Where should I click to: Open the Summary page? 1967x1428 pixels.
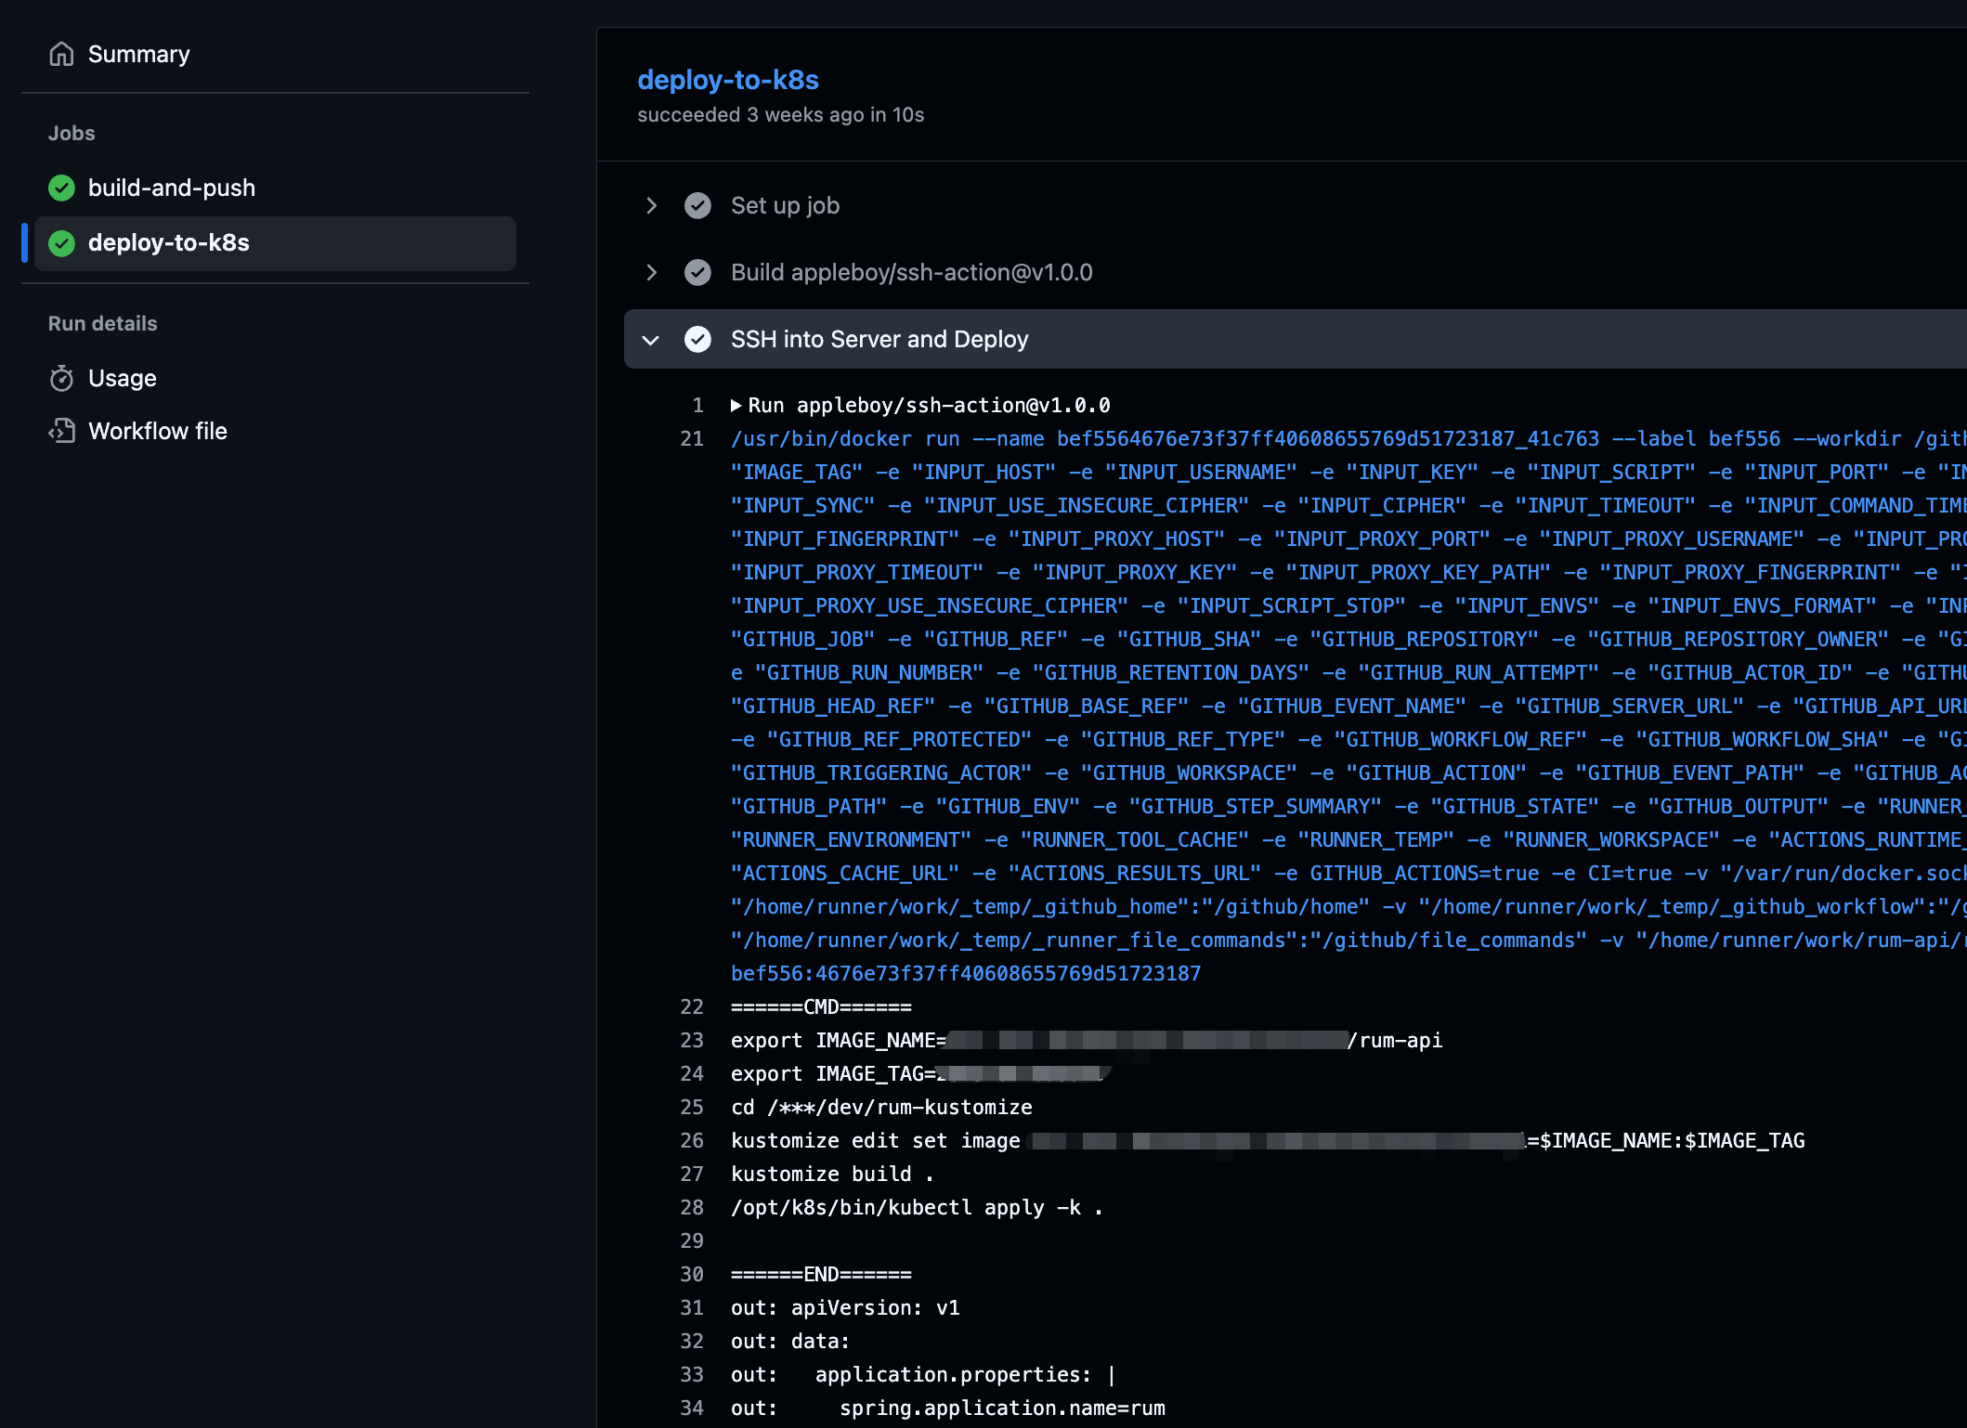coord(138,54)
